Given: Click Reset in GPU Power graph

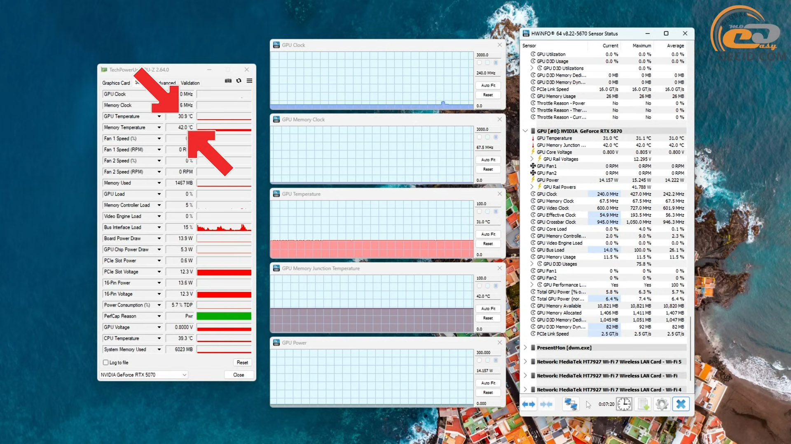Looking at the screenshot, I should [488, 393].
